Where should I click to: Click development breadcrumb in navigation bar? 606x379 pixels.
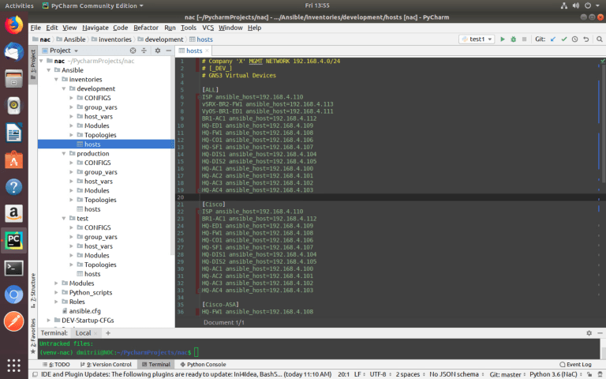164,39
